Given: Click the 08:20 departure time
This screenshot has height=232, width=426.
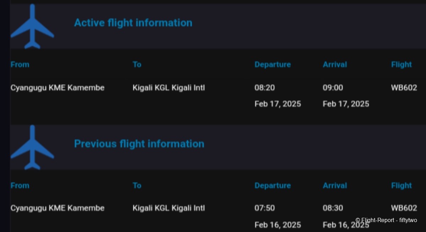Looking at the screenshot, I should pos(264,88).
